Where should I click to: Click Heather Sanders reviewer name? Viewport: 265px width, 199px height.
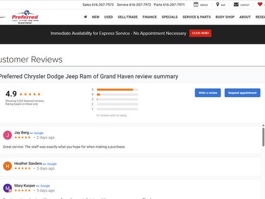point(28,164)
